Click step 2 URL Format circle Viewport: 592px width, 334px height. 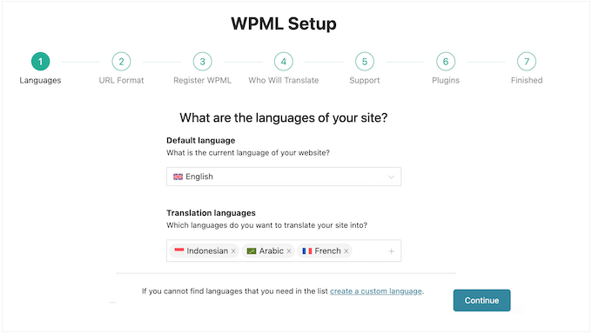pos(121,62)
